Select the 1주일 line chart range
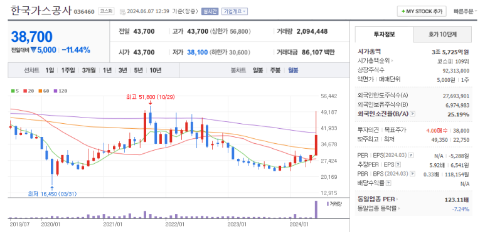Screen dimensions: 485x232 [68, 71]
